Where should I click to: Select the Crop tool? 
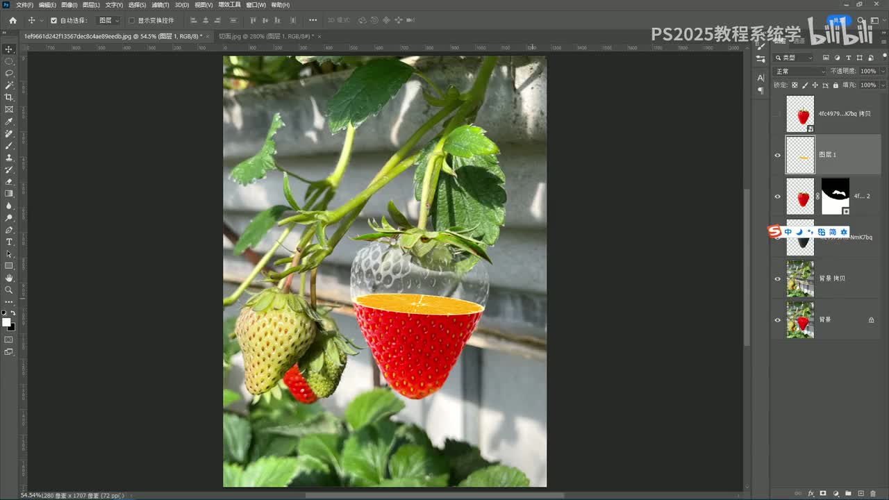[9, 97]
